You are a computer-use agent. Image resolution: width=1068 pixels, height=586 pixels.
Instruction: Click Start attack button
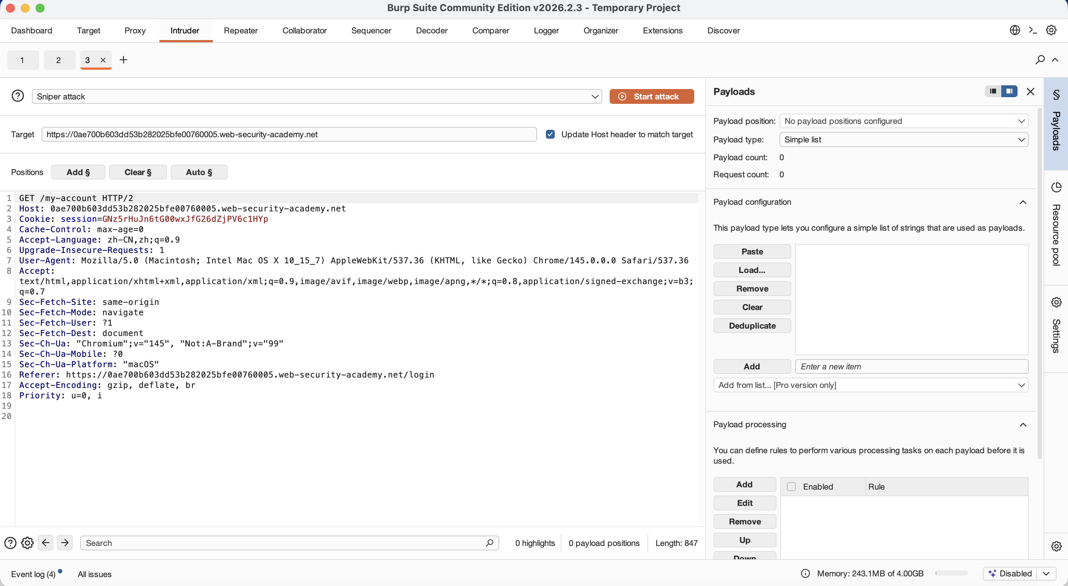click(x=652, y=97)
